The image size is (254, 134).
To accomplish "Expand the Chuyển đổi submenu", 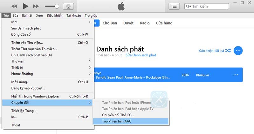I will tap(47, 103).
